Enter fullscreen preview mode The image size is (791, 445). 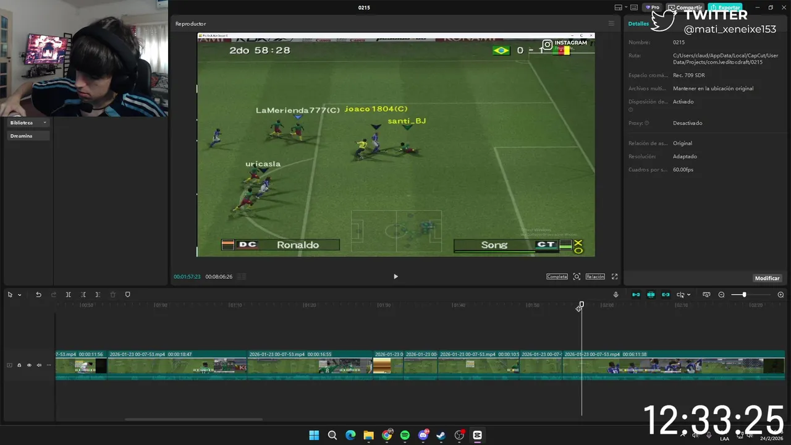pos(614,276)
